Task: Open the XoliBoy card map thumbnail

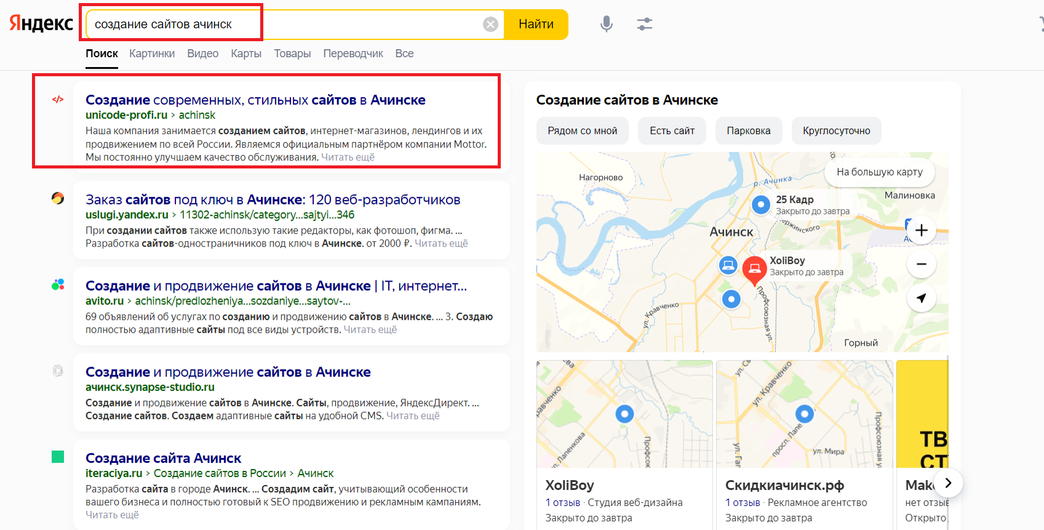Action: [624, 414]
